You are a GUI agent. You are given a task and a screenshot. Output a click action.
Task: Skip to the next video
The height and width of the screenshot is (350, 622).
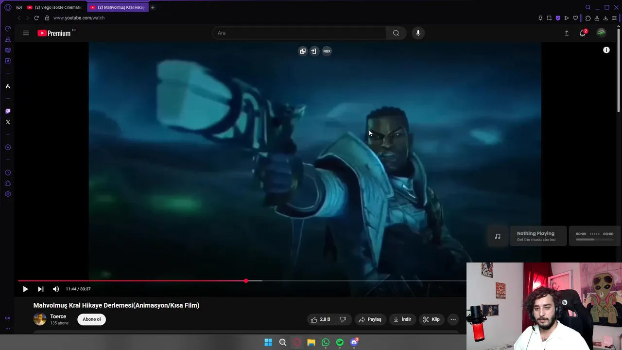pyautogui.click(x=41, y=289)
